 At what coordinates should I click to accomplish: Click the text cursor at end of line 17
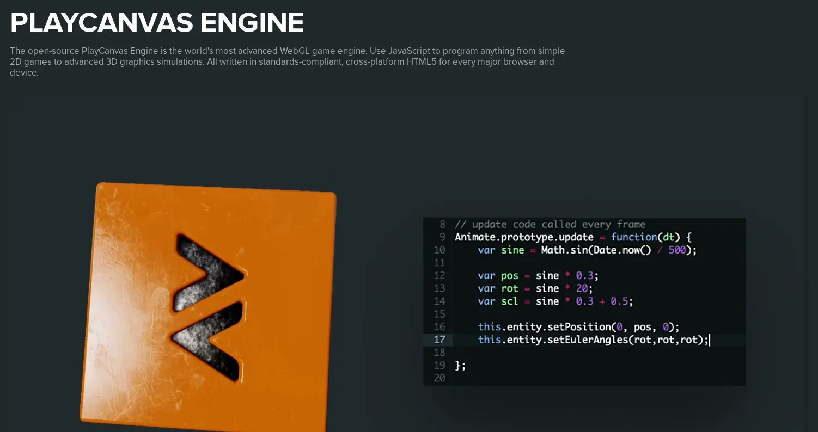tap(710, 340)
